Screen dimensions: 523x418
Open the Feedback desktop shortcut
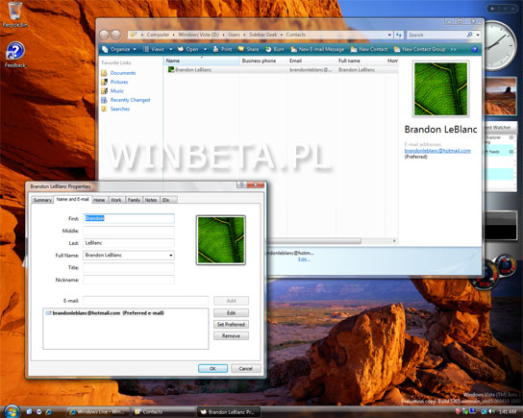click(15, 55)
